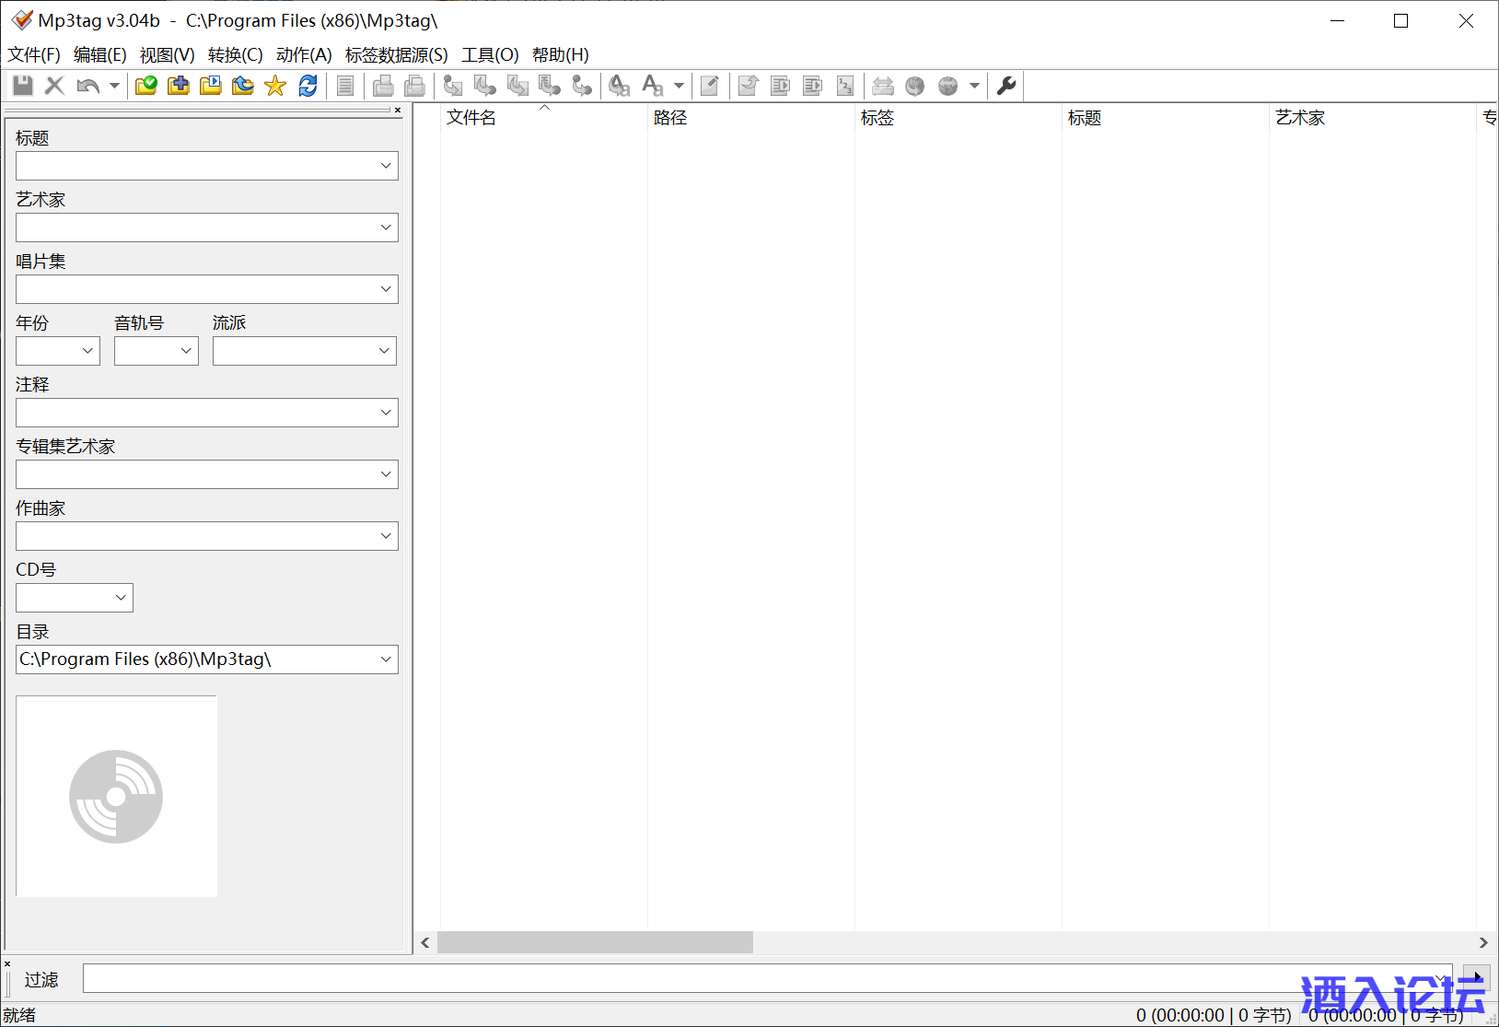Click the 路径 column header

[x=670, y=118]
